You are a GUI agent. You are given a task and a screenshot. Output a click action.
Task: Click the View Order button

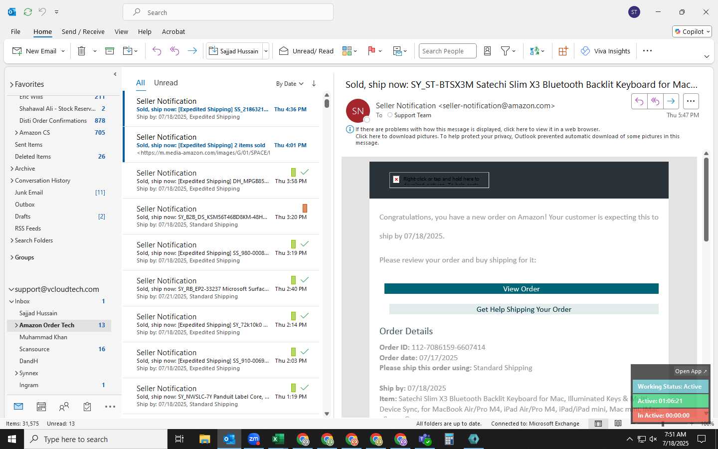(x=522, y=289)
